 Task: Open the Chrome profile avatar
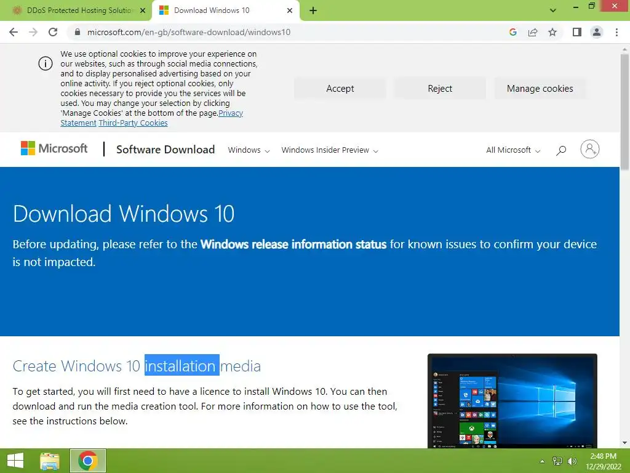pyautogui.click(x=597, y=32)
